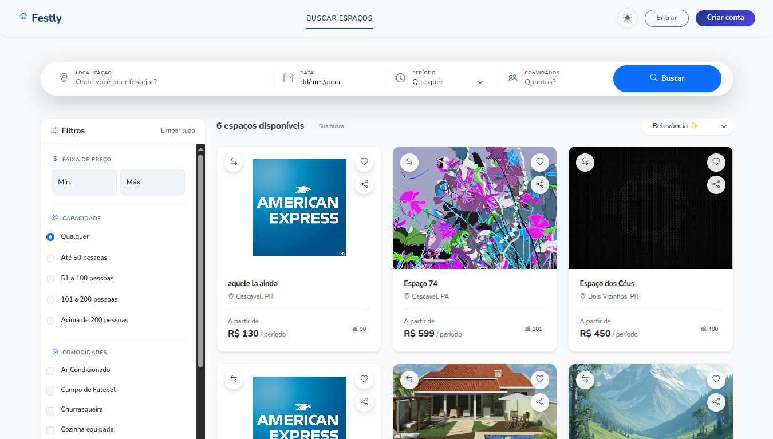
Task: Open the first American Express image thumbnail
Action: click(x=299, y=208)
